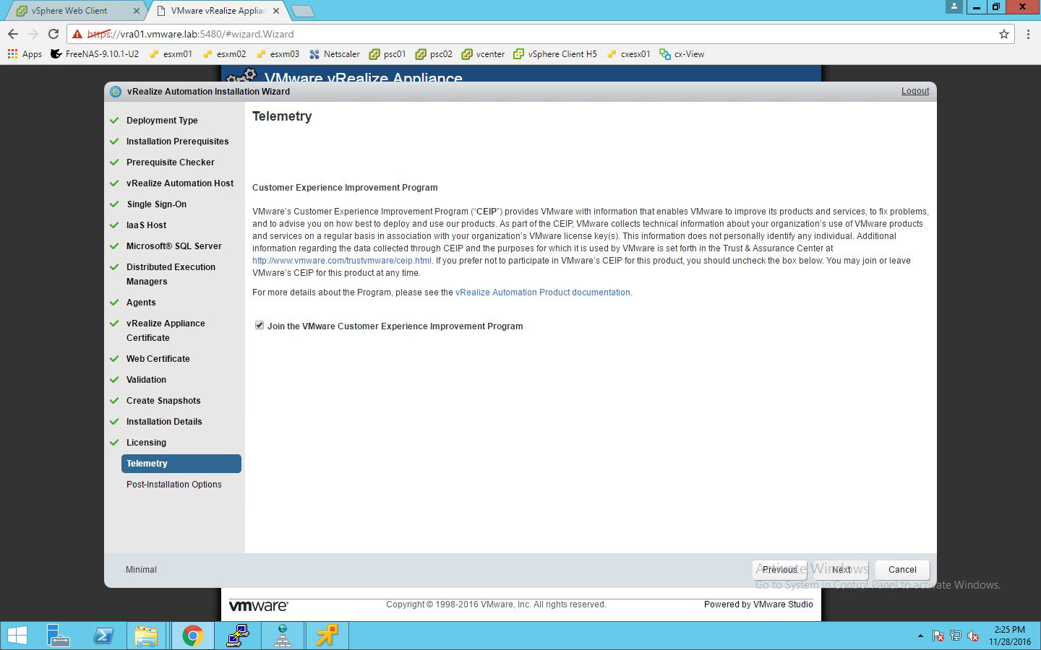The height and width of the screenshot is (650, 1041).
Task: Open the vRealize Appliance Certificate step
Action: 166,331
